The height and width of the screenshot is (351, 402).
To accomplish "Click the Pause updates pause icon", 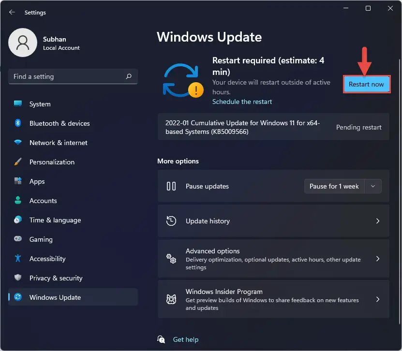I will point(171,186).
